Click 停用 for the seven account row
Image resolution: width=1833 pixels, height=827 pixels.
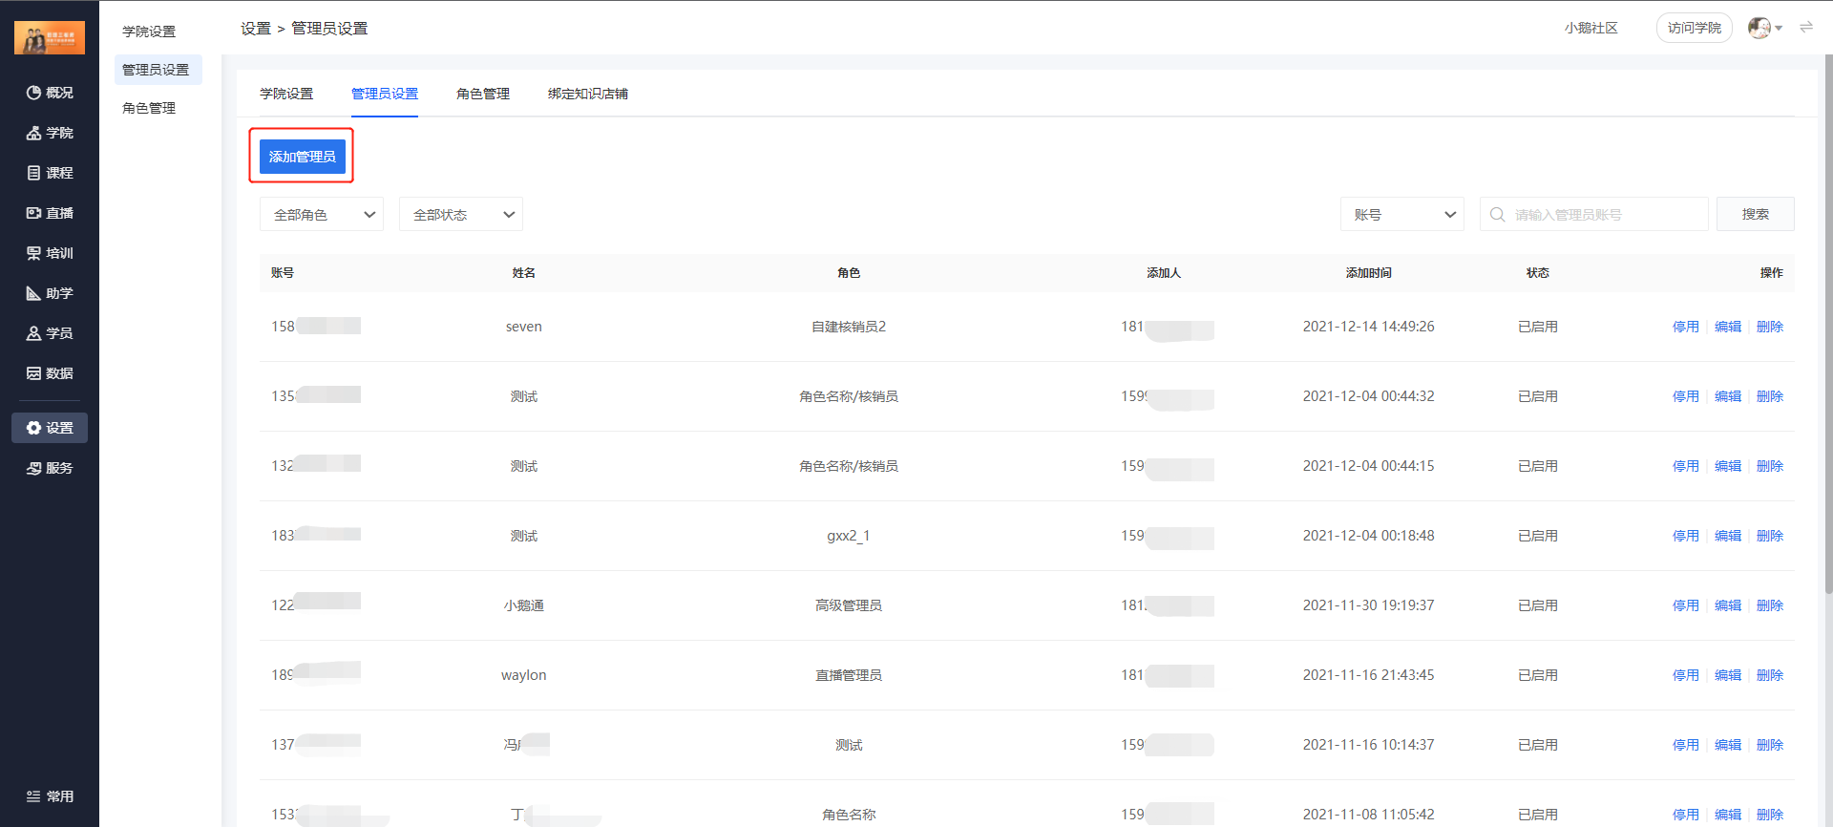(1686, 327)
